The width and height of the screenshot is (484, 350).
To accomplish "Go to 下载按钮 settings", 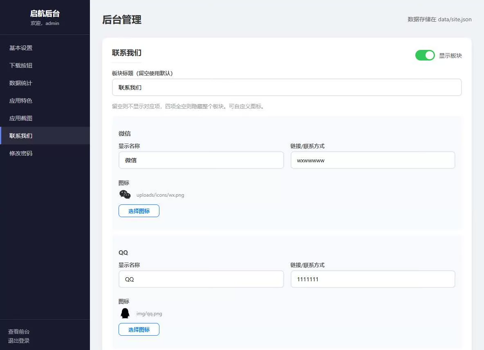I will (x=45, y=65).
